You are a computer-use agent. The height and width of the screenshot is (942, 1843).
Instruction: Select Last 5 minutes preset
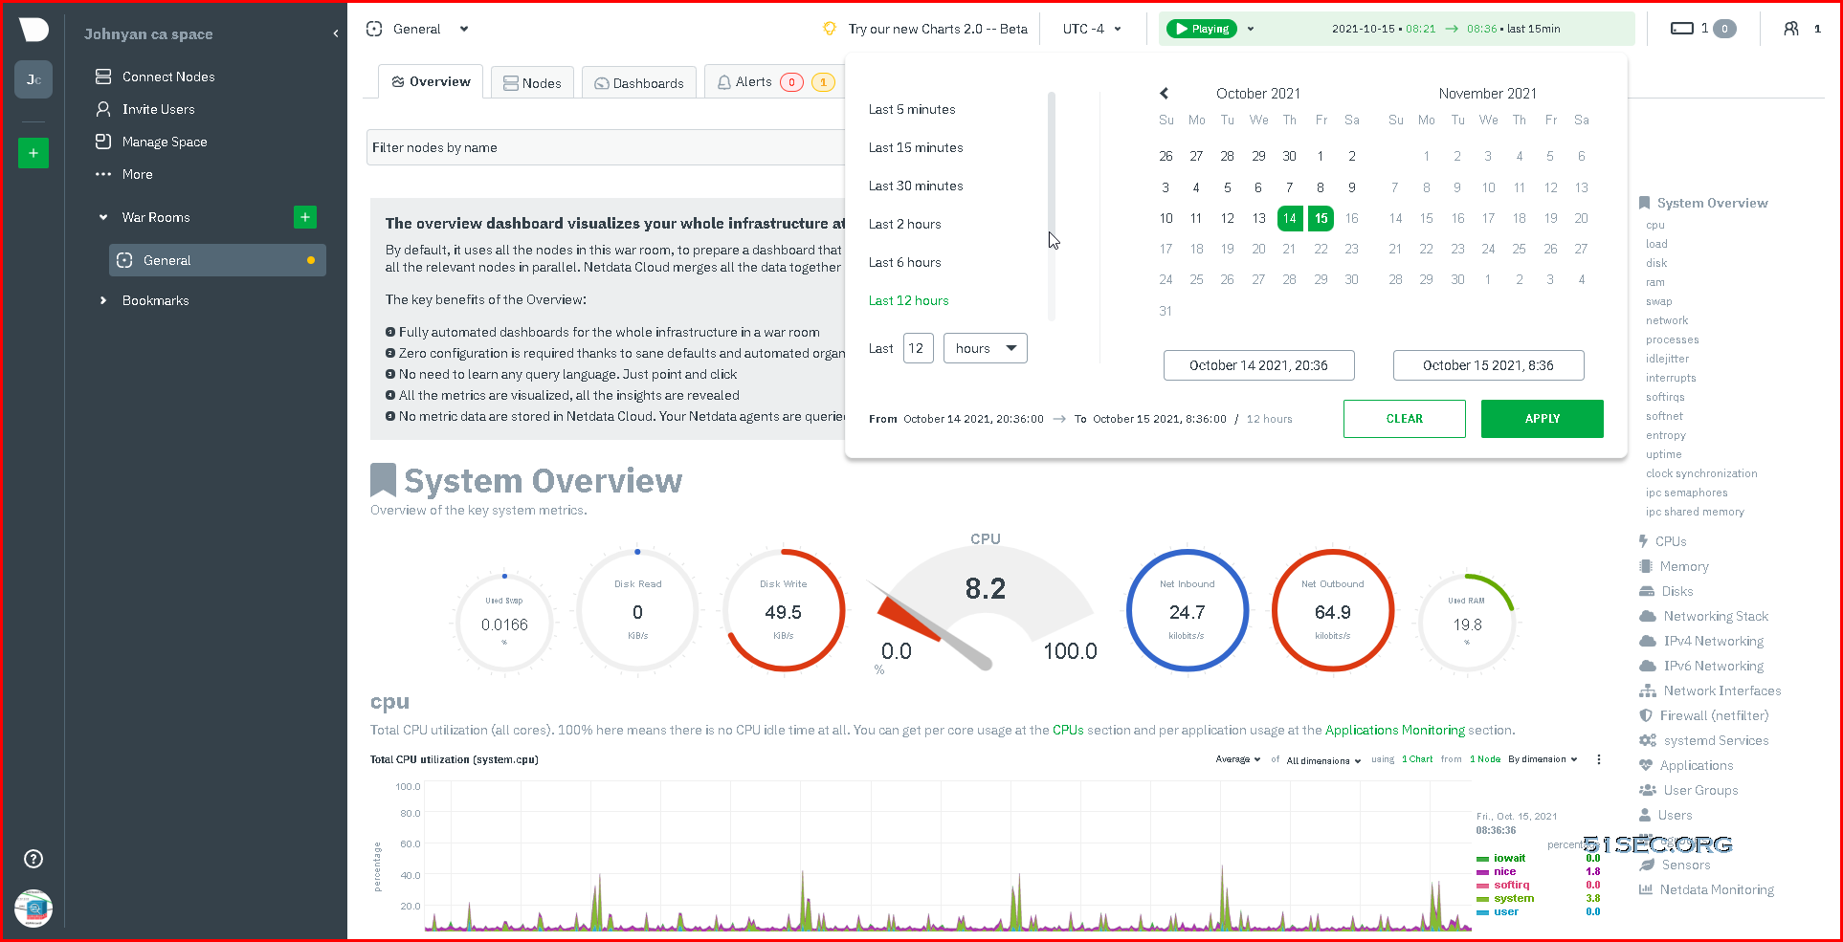coord(912,109)
